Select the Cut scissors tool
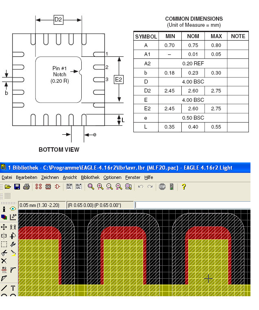Screen dimensions: 259x310 (x=4, y=253)
